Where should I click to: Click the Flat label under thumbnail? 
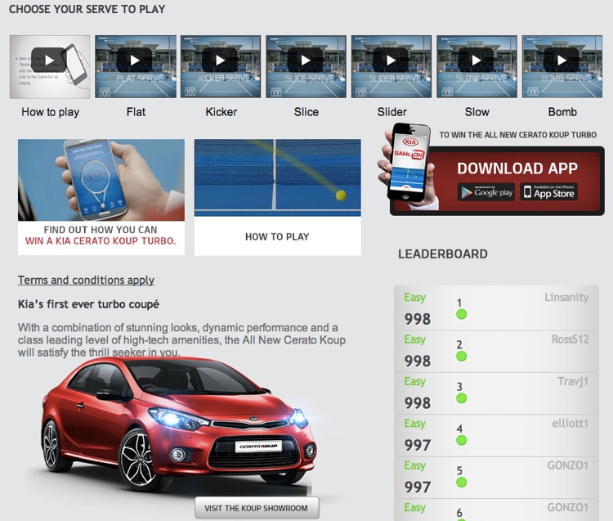tap(136, 112)
